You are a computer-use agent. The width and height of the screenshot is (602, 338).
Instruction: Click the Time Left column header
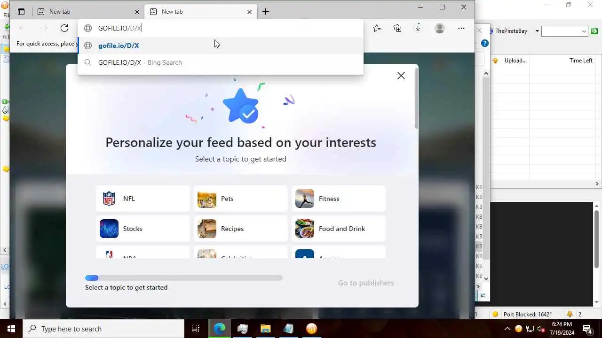click(581, 61)
